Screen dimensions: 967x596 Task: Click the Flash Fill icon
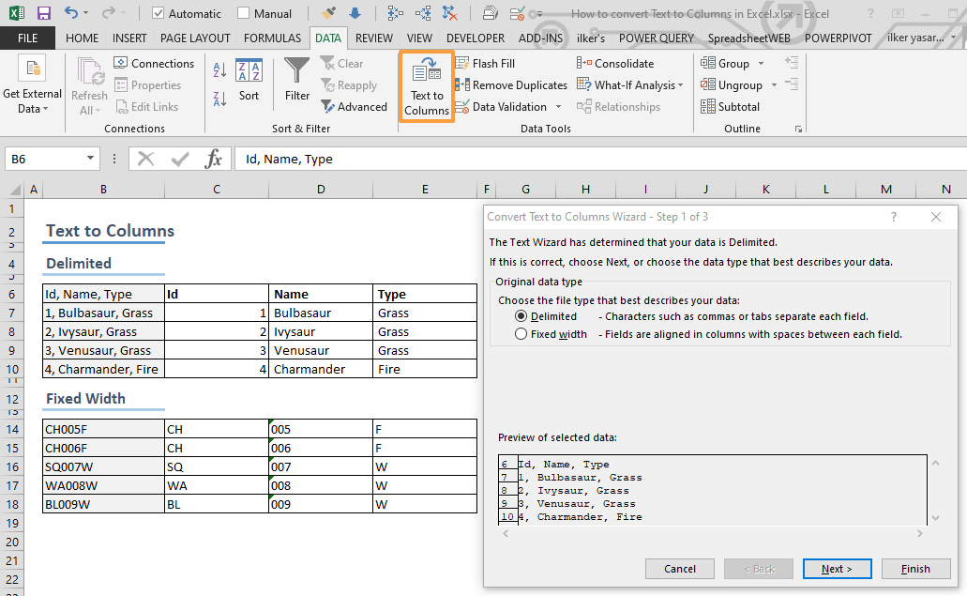click(x=463, y=63)
